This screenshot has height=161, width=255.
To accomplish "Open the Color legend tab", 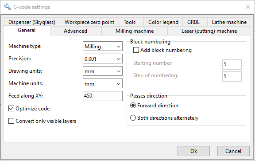I will pos(163,22).
